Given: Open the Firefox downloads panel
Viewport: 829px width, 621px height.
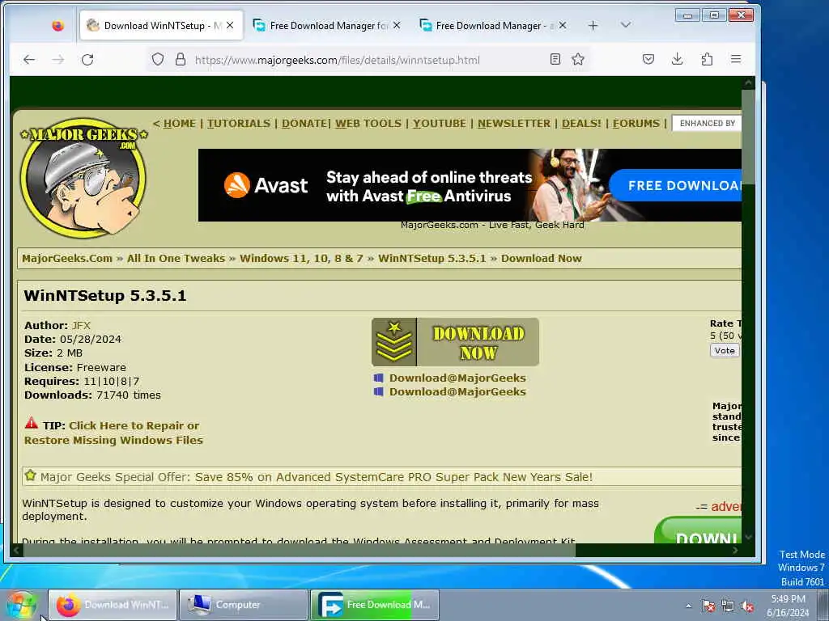Looking at the screenshot, I should click(x=678, y=59).
